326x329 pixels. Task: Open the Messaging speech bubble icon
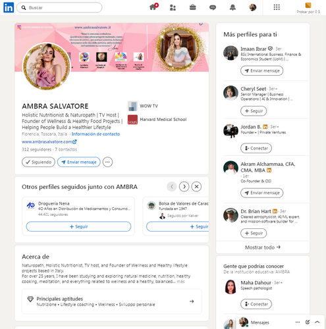pyautogui.click(x=213, y=8)
